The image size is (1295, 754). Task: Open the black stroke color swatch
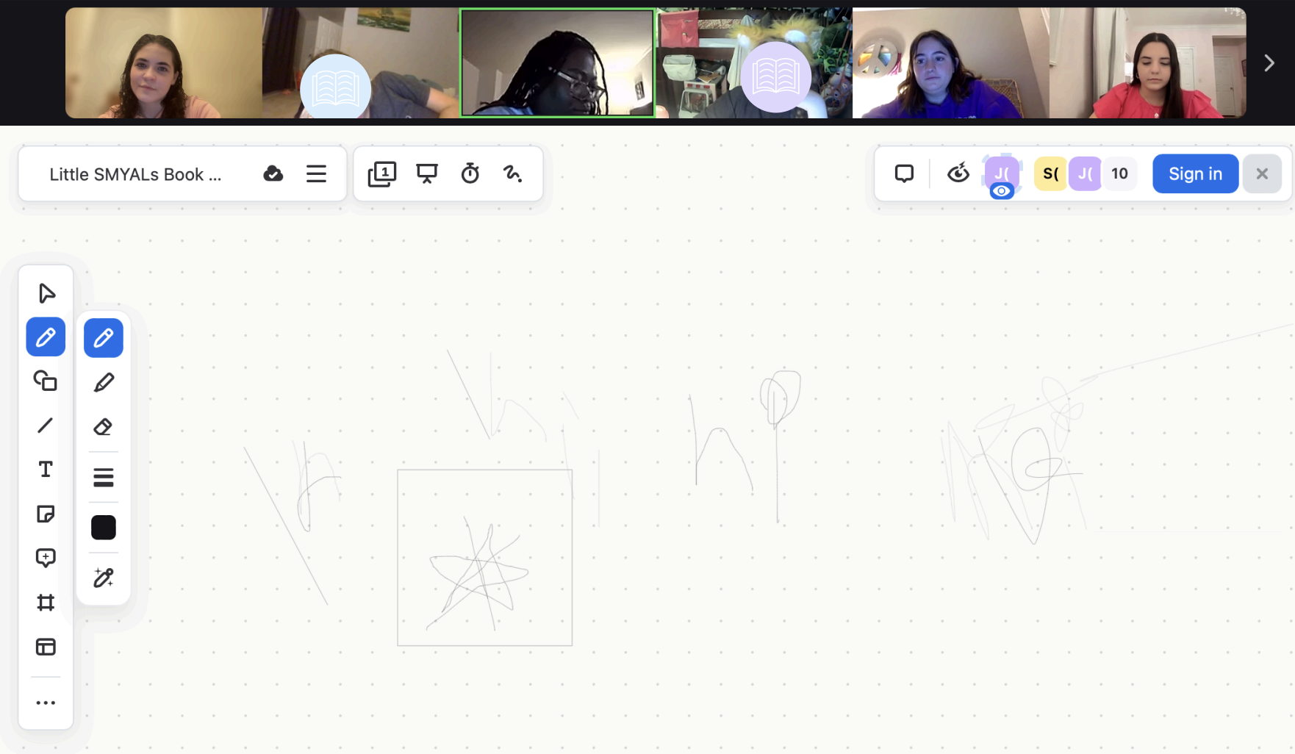103,527
